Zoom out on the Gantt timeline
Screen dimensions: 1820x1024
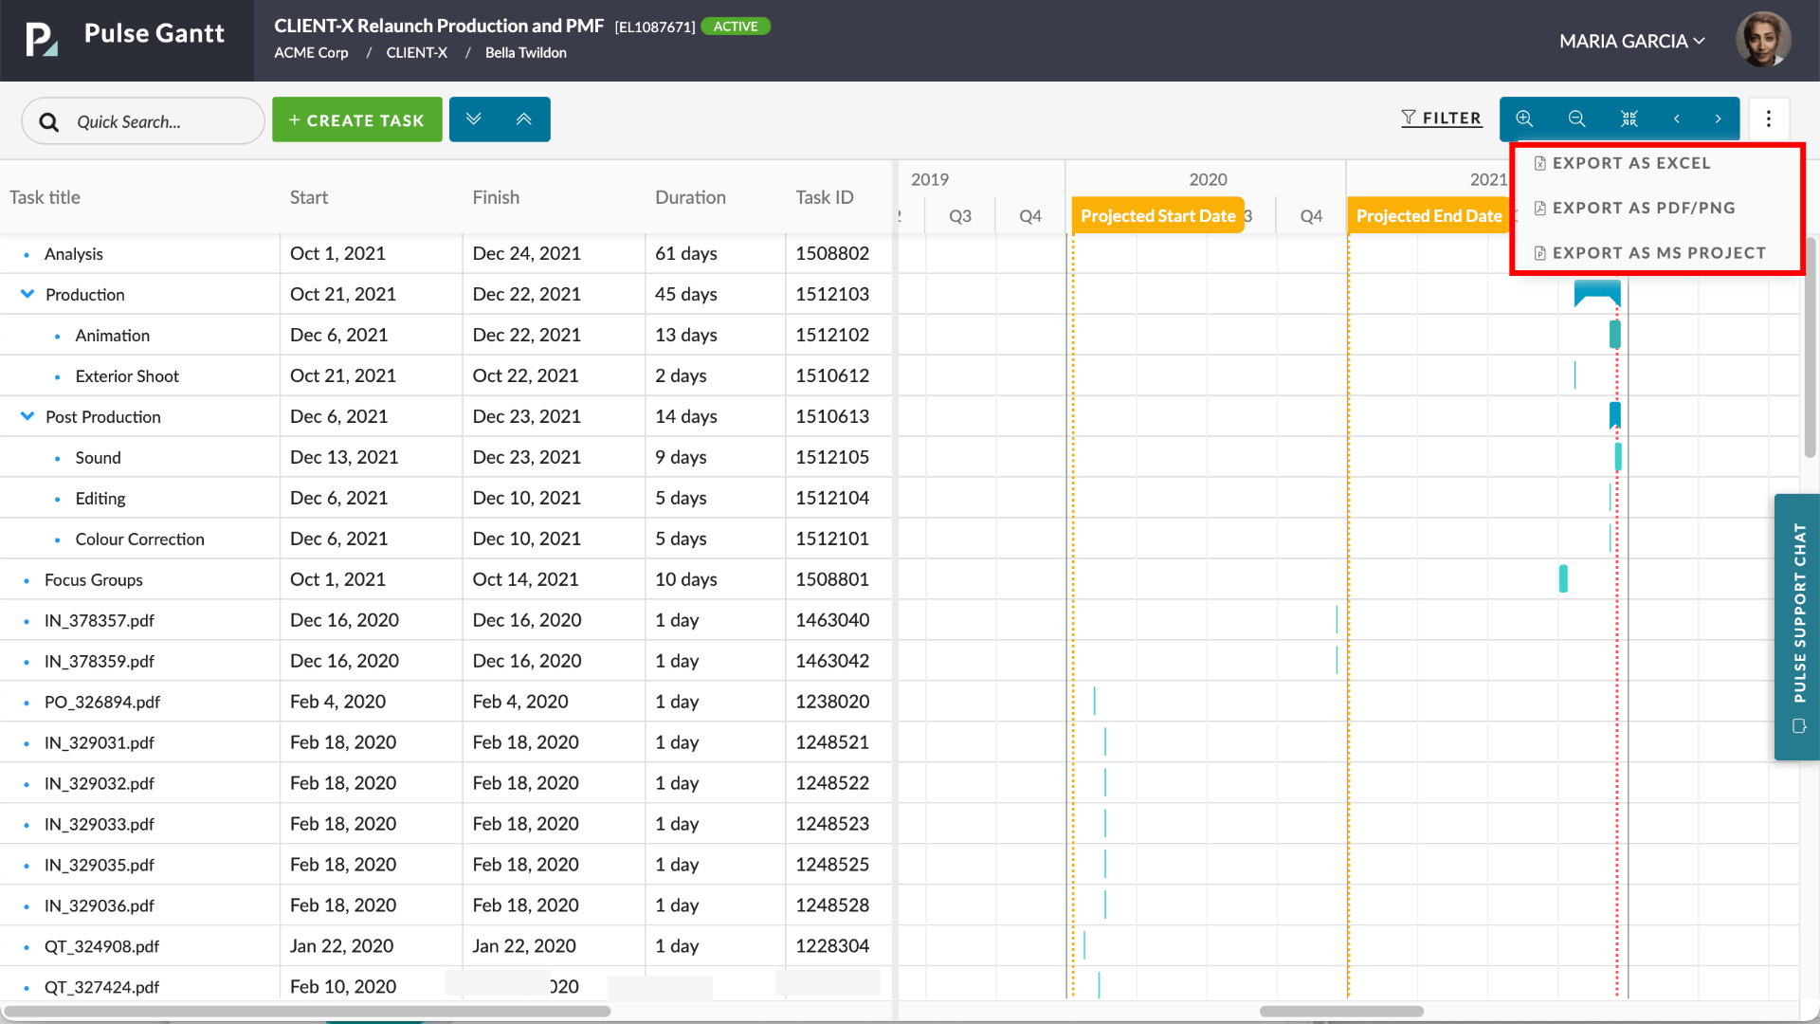tap(1576, 119)
